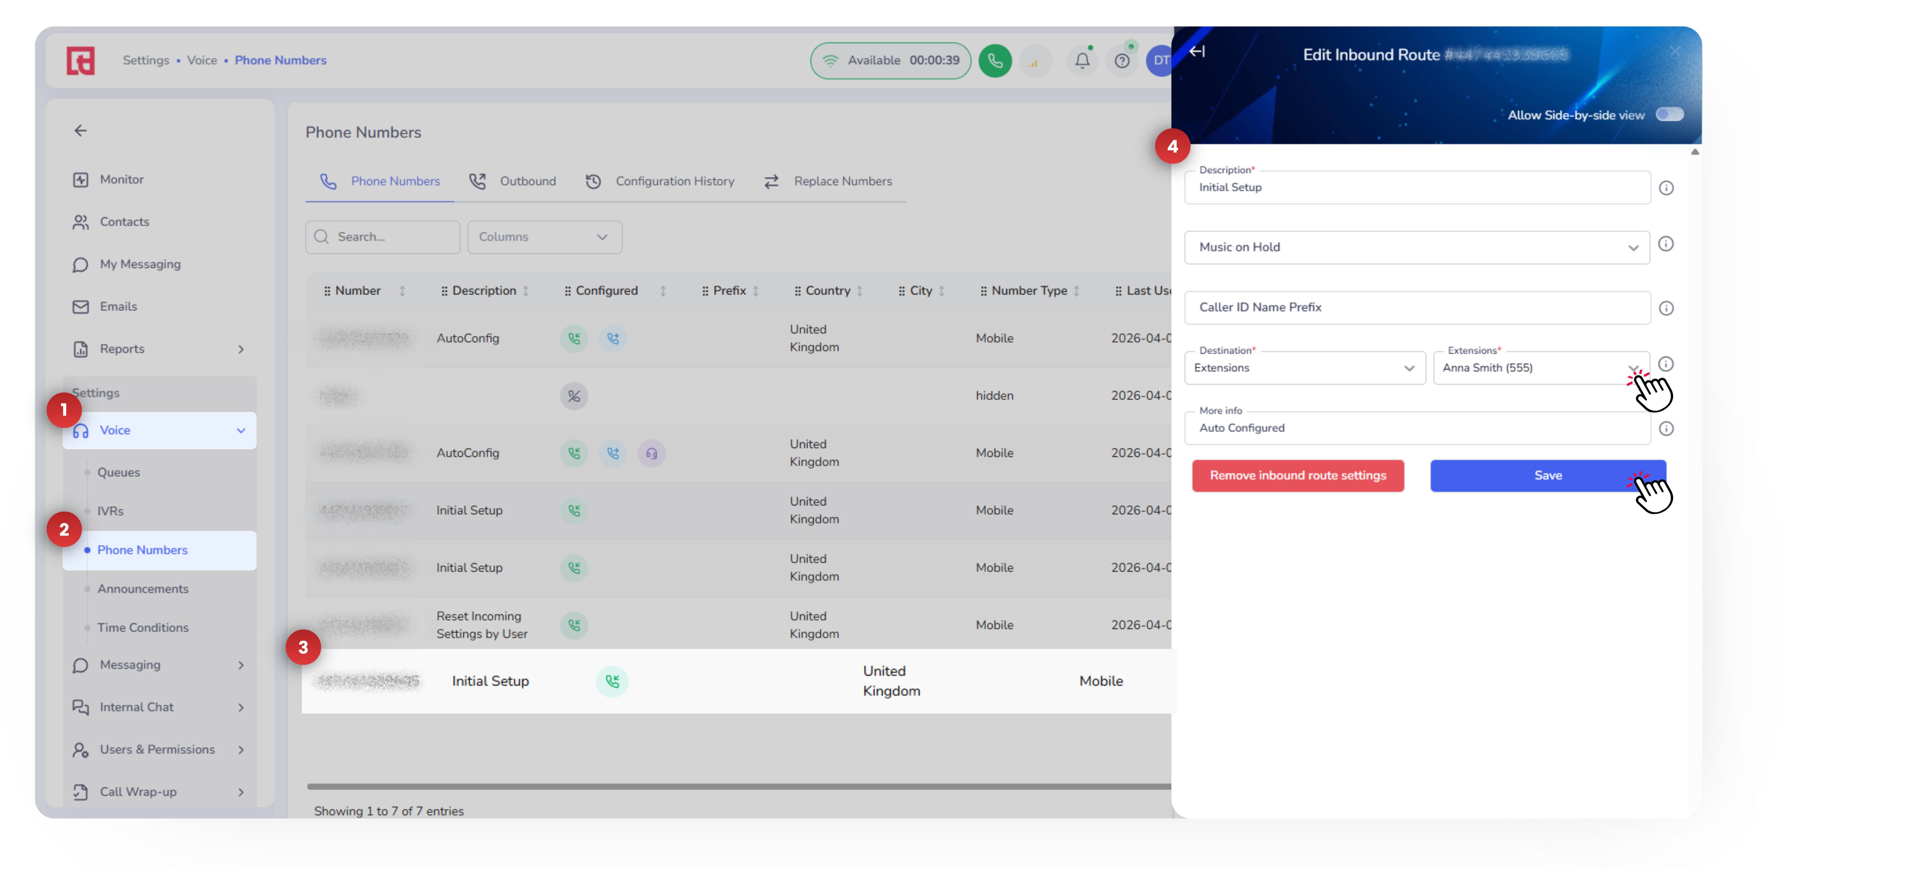The width and height of the screenshot is (1911, 870).
Task: Click info icon beside Music on Hold
Action: click(1665, 244)
